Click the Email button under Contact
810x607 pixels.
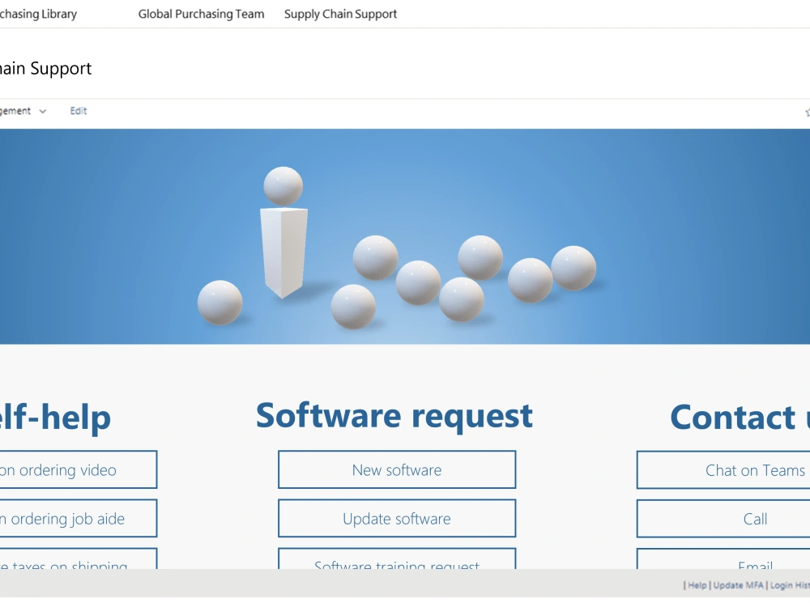pos(723,559)
